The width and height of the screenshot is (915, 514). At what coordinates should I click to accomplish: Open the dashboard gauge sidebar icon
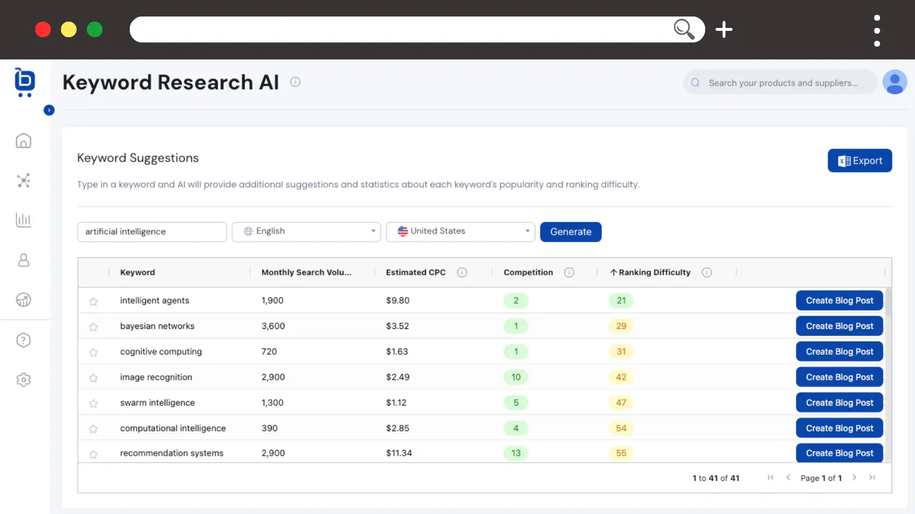pos(23,300)
